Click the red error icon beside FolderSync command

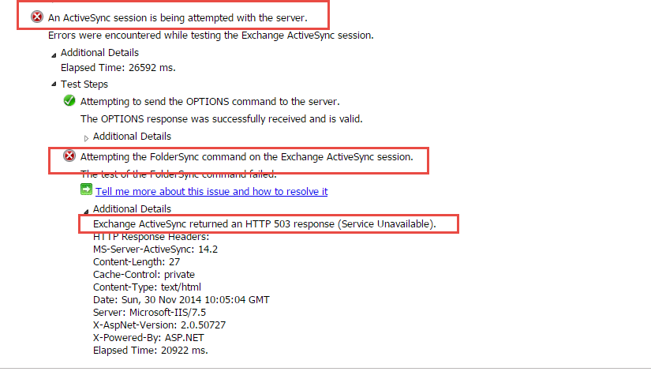69,156
